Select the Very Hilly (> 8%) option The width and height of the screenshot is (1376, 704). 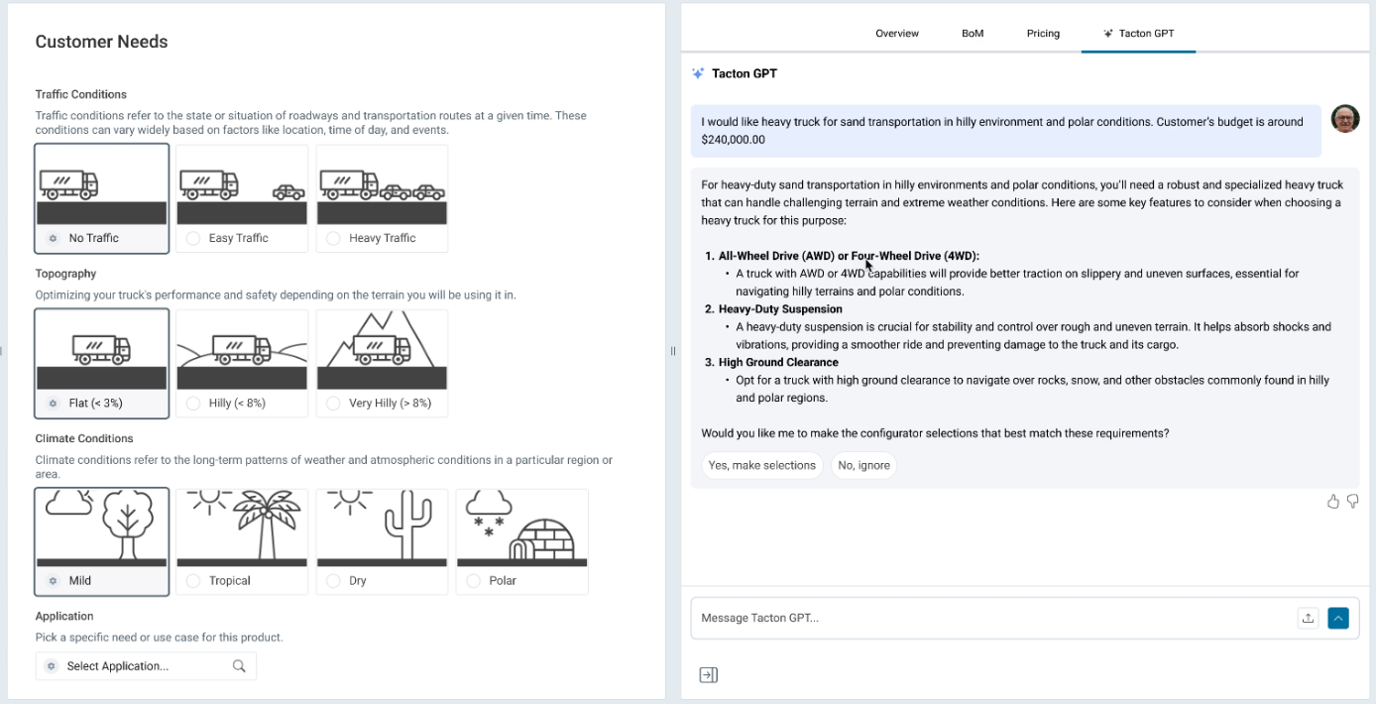pos(333,404)
